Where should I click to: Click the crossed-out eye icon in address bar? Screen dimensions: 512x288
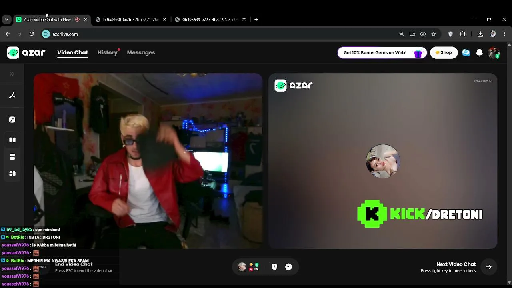click(x=423, y=34)
